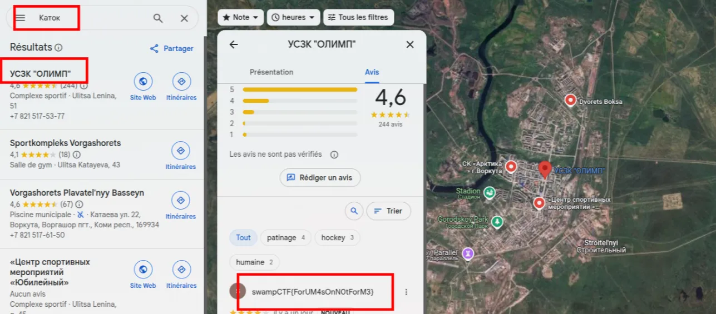The height and width of the screenshot is (314, 716).
Task: Open Site Web for Центр спортивных мероприятий
Action: 143,275
